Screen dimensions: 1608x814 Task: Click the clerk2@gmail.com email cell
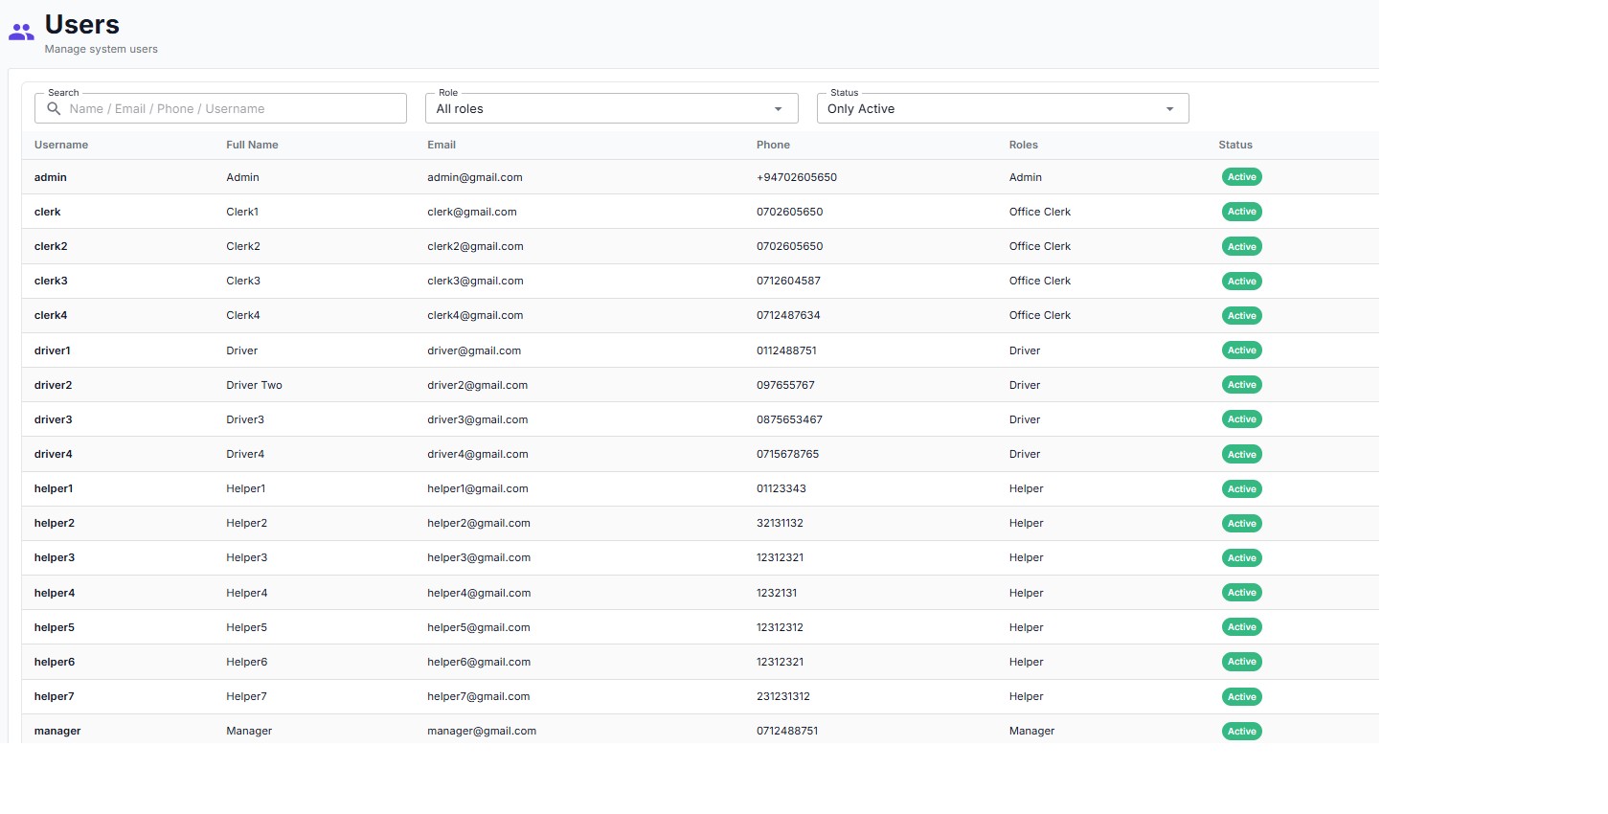point(475,246)
